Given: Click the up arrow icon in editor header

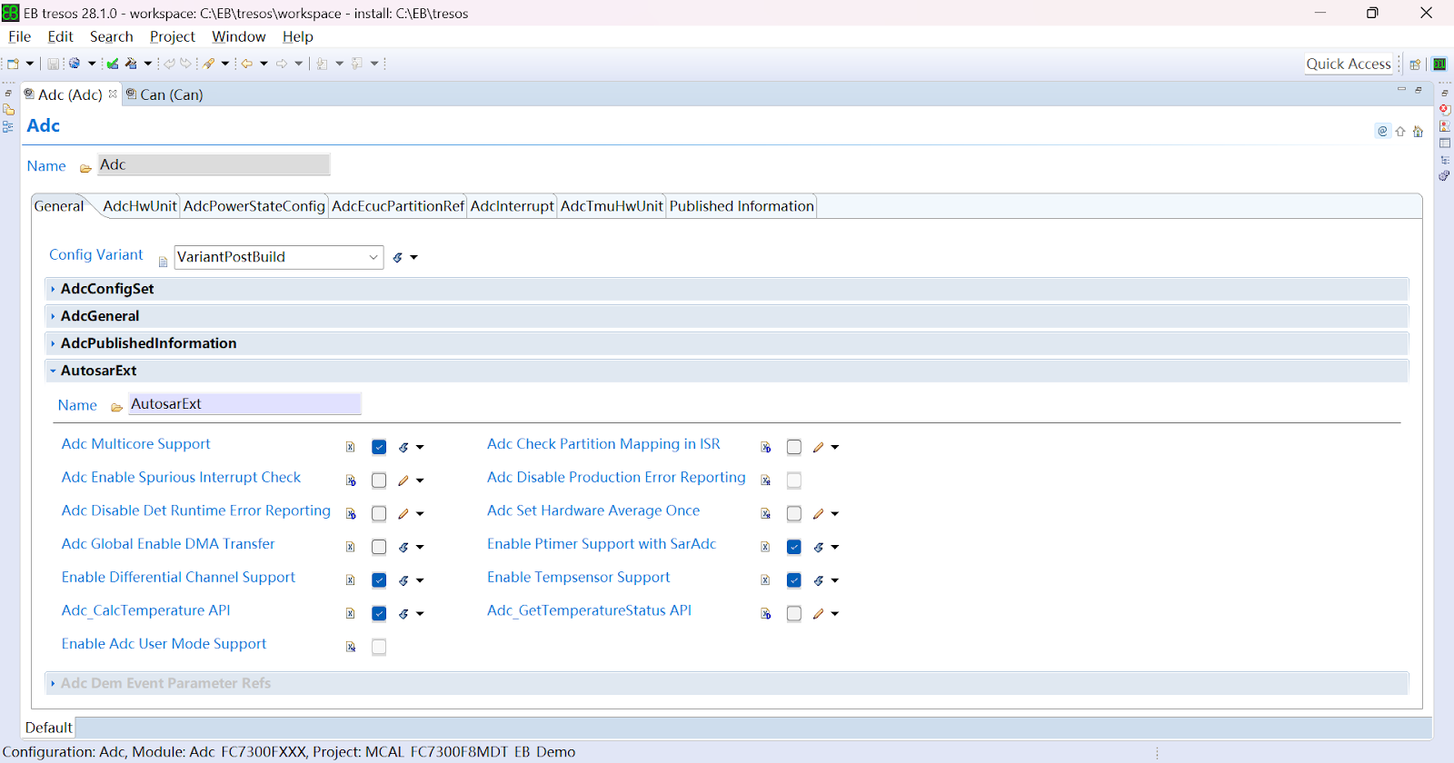Looking at the screenshot, I should point(1400,131).
